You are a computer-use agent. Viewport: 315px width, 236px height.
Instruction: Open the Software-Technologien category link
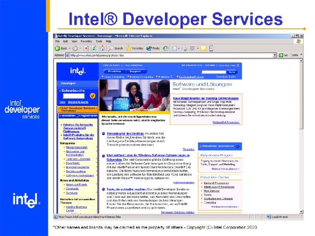click(x=80, y=175)
